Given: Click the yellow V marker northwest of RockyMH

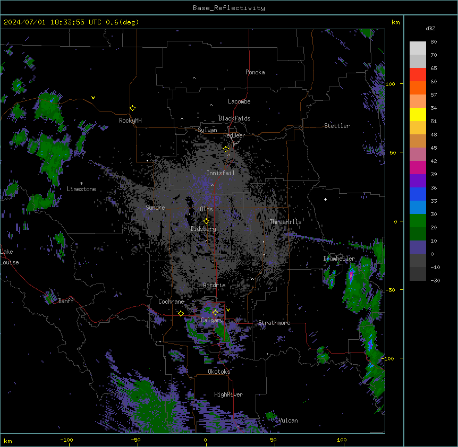Looking at the screenshot, I should (x=93, y=98).
